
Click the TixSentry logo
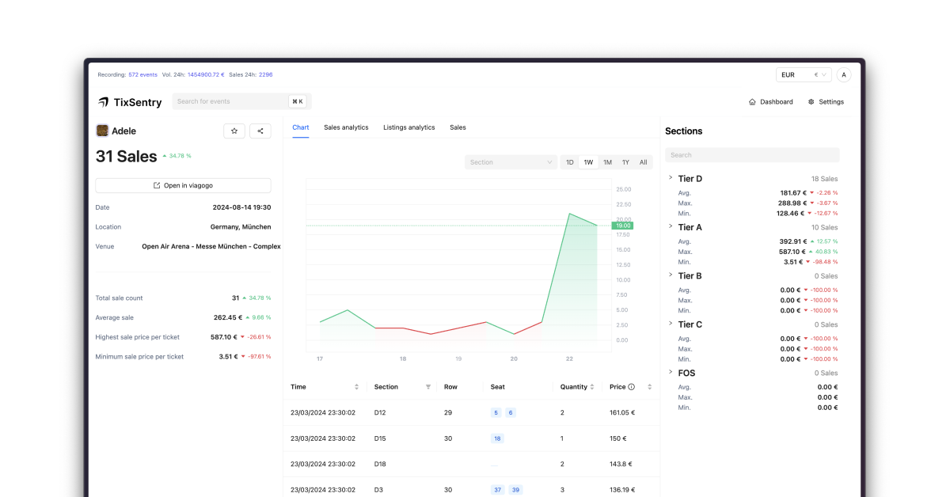(x=130, y=102)
